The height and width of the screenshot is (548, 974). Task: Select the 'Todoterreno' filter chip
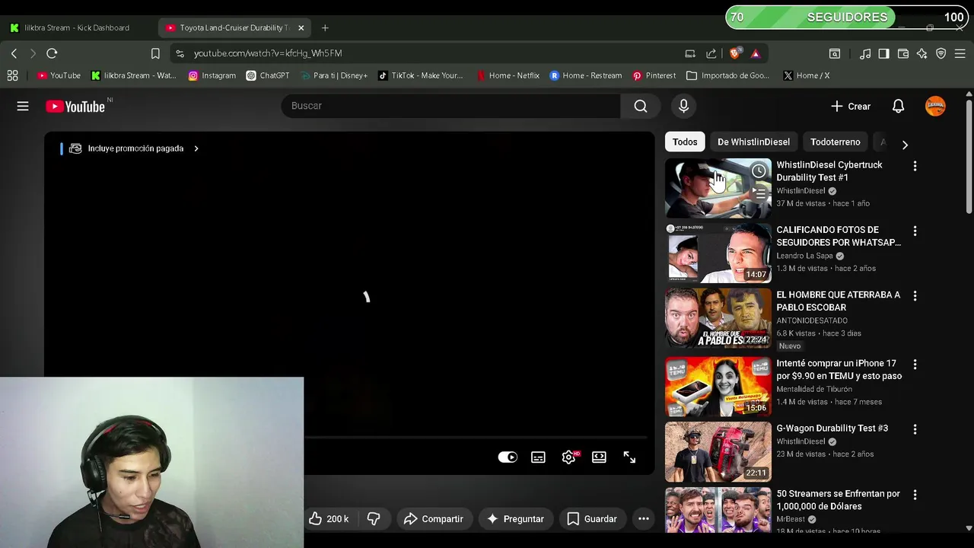836,142
